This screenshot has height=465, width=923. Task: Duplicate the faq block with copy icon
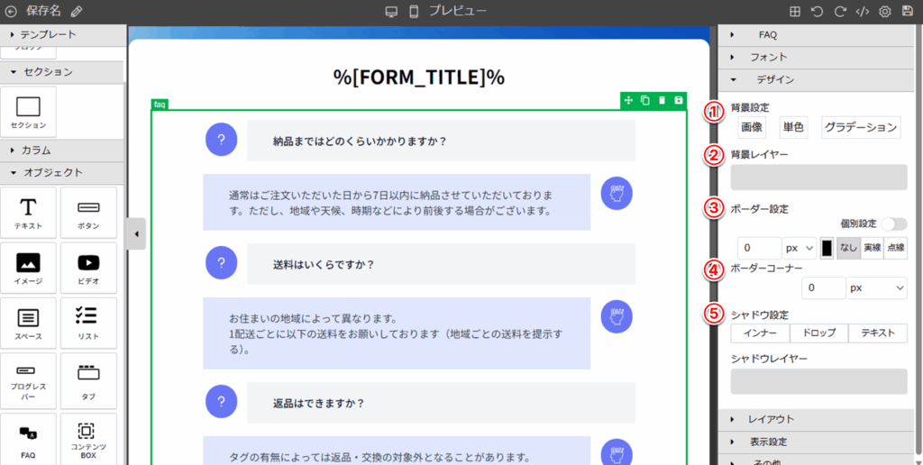click(644, 100)
